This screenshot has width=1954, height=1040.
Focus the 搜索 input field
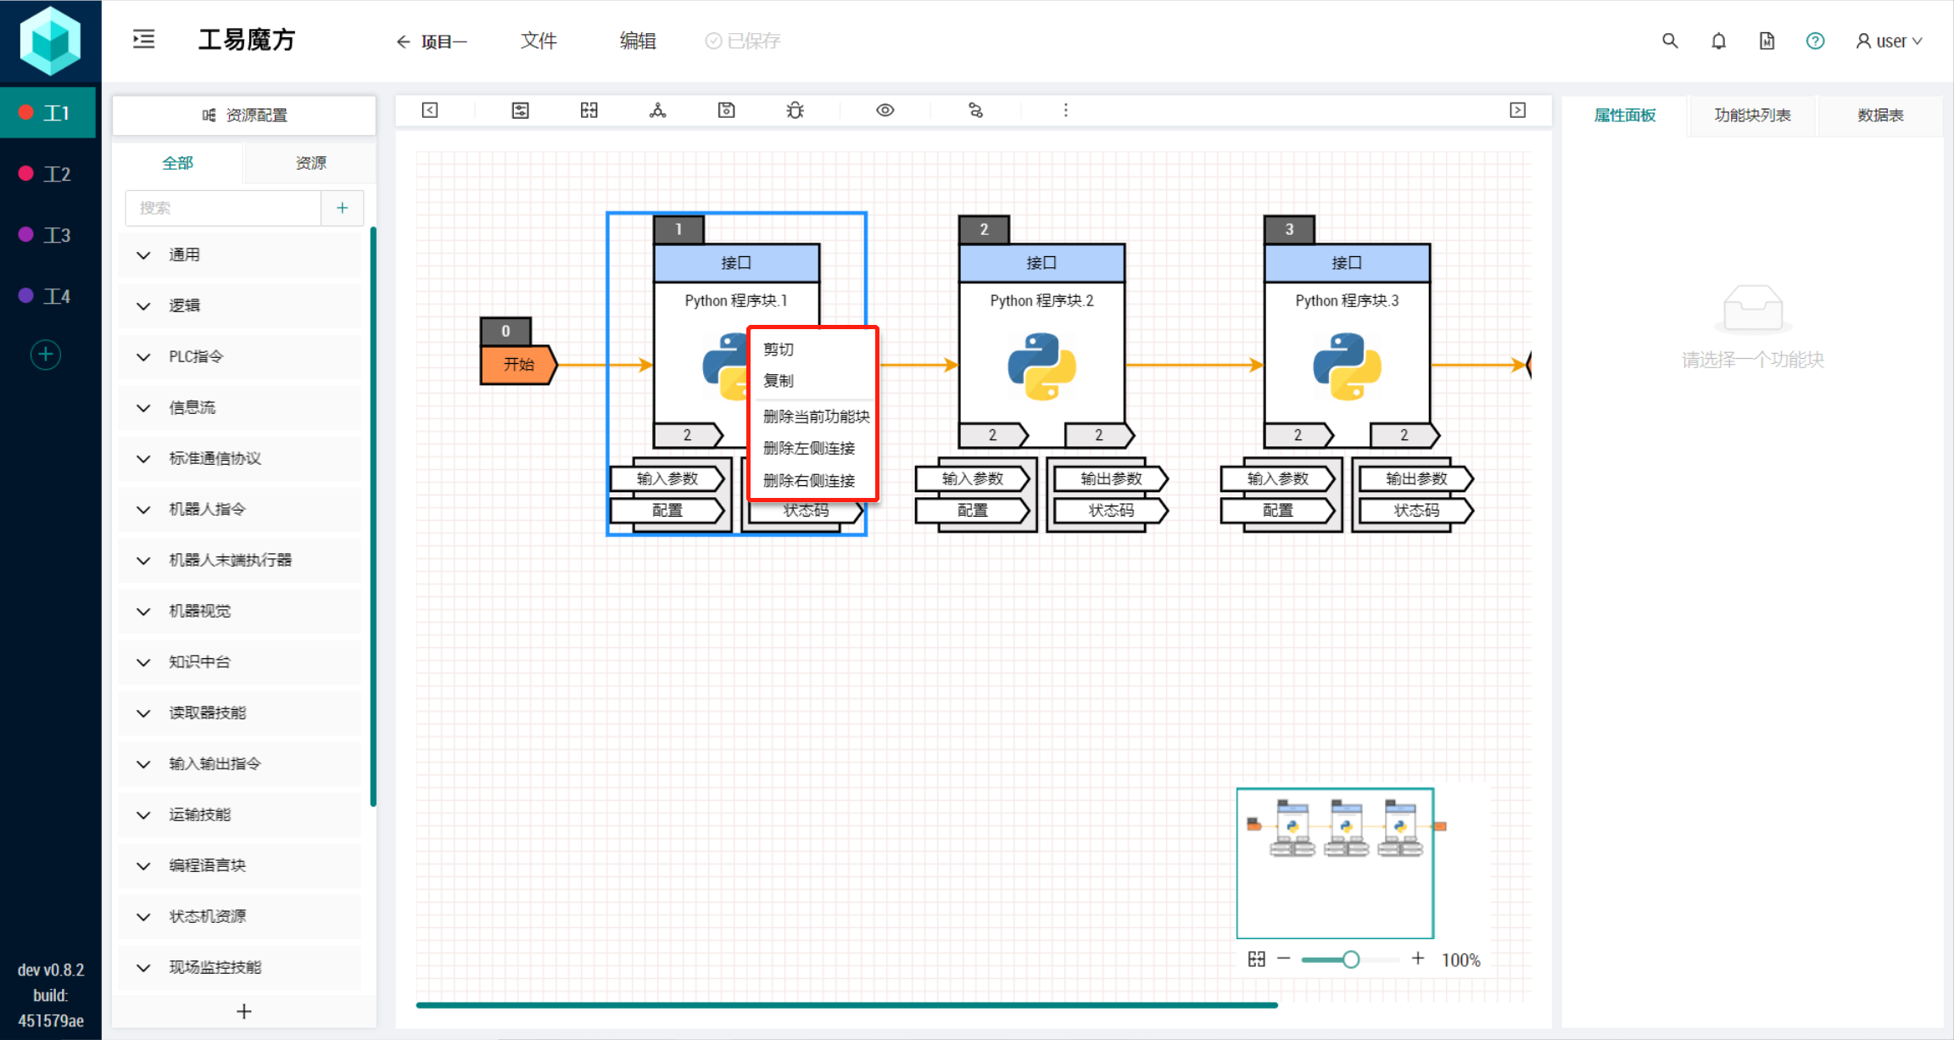coord(223,208)
